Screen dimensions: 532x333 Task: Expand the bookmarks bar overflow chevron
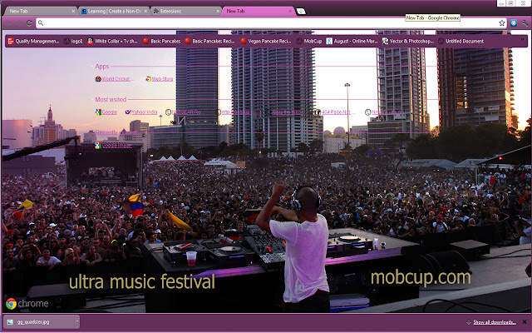(522, 40)
